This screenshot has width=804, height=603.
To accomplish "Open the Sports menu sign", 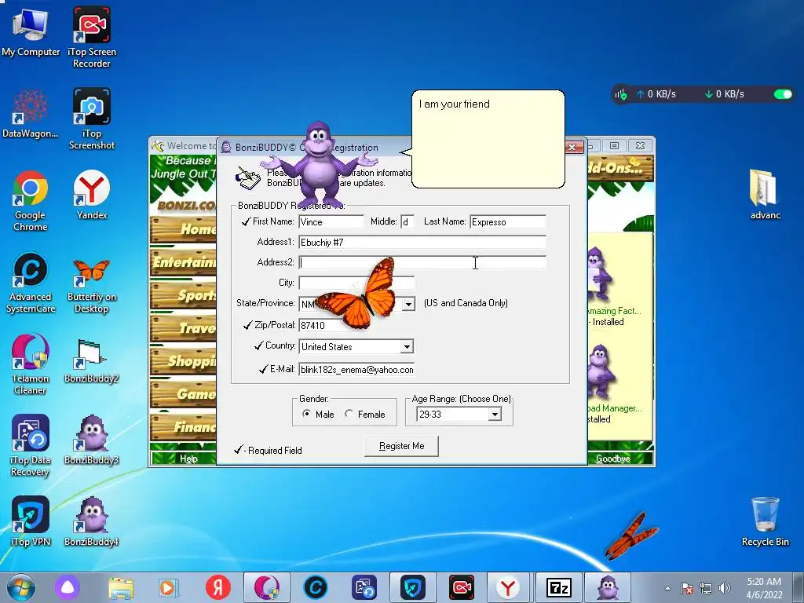I will (183, 295).
